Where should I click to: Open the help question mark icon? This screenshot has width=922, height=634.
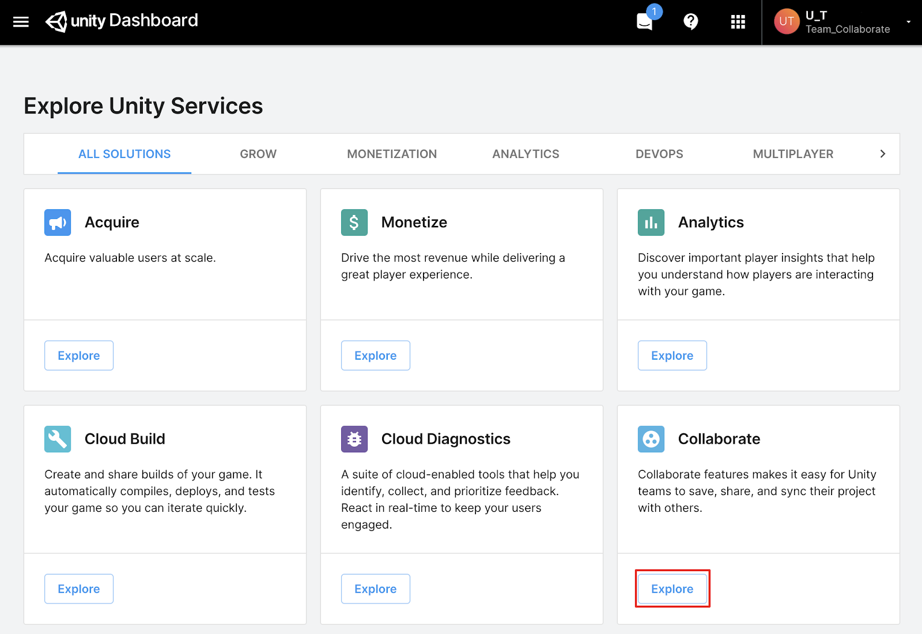click(690, 22)
